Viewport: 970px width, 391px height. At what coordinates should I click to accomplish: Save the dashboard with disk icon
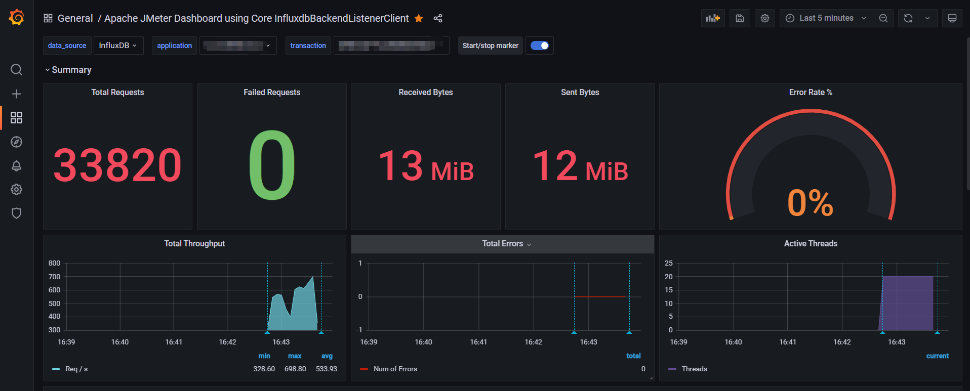pyautogui.click(x=740, y=18)
